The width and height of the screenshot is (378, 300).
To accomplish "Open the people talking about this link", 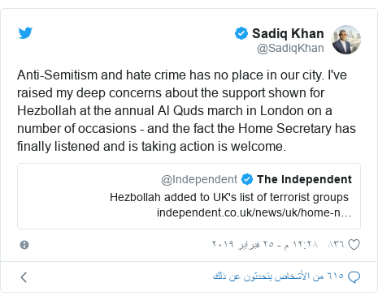I will point(278,276).
